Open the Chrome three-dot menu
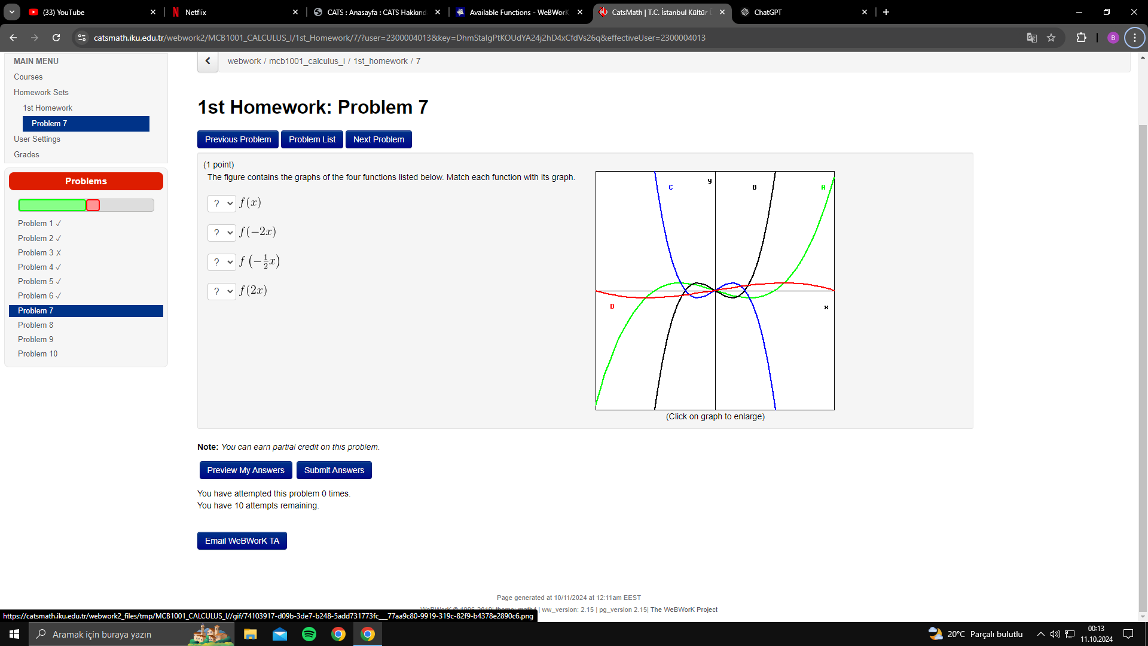Image resolution: width=1148 pixels, height=646 pixels. coord(1134,38)
